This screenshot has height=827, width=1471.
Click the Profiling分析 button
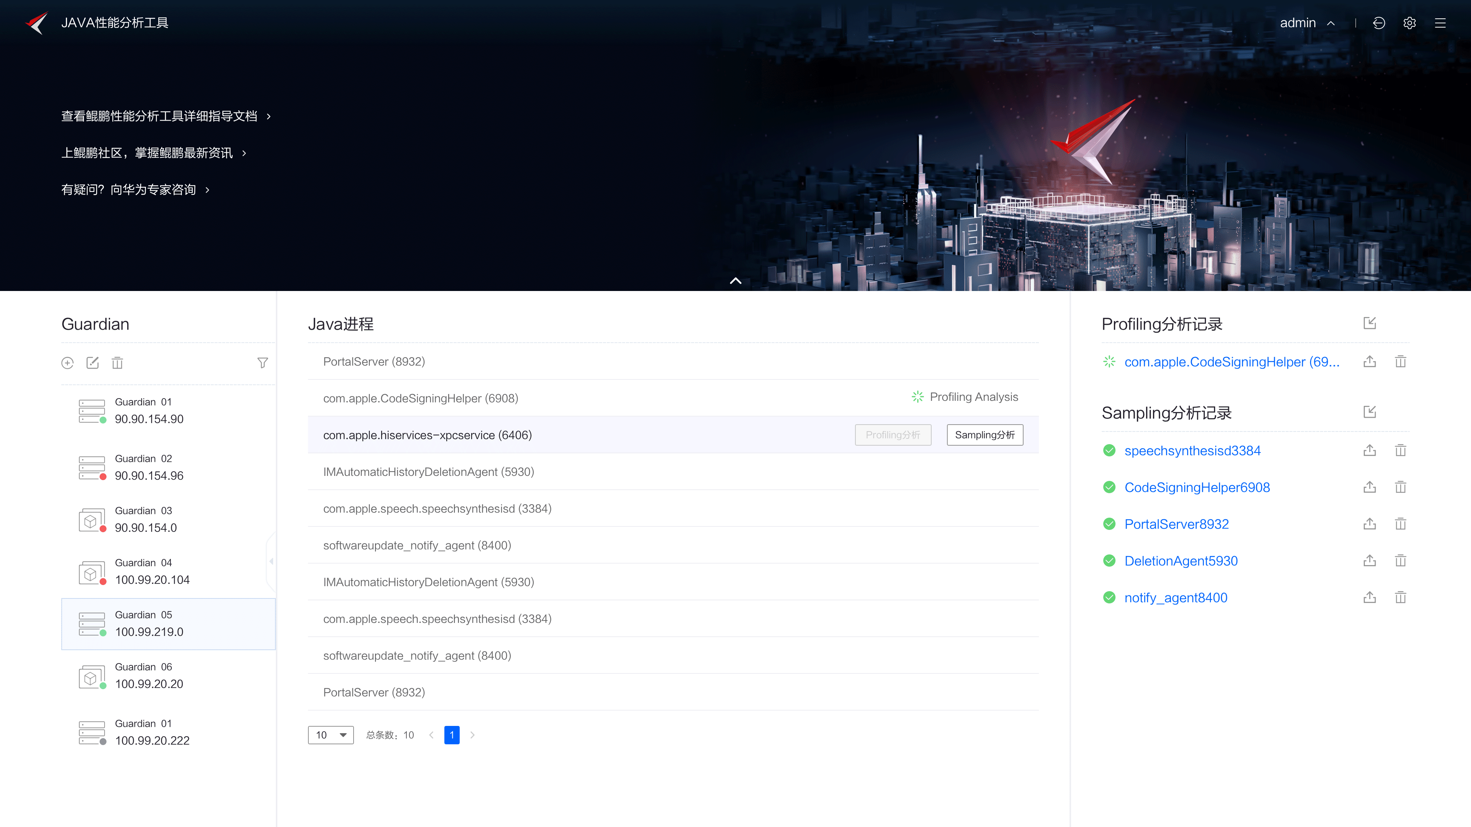893,435
